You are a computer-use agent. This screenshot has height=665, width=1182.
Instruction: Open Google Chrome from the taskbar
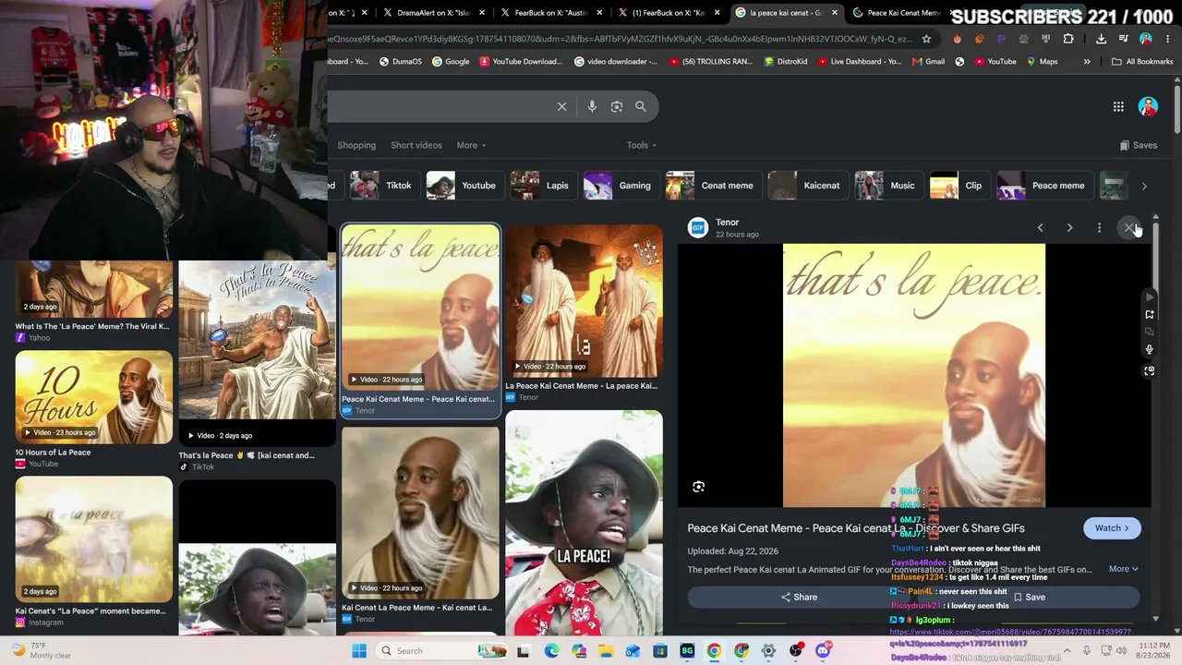point(714,651)
